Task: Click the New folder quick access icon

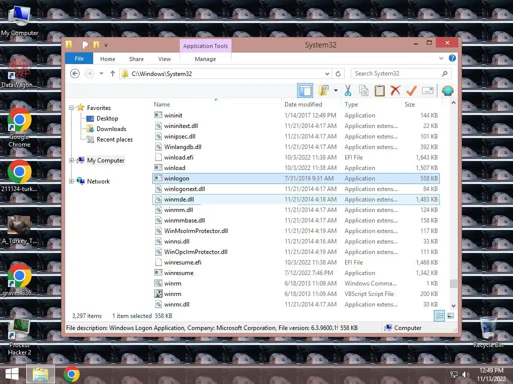Action: [x=96, y=45]
